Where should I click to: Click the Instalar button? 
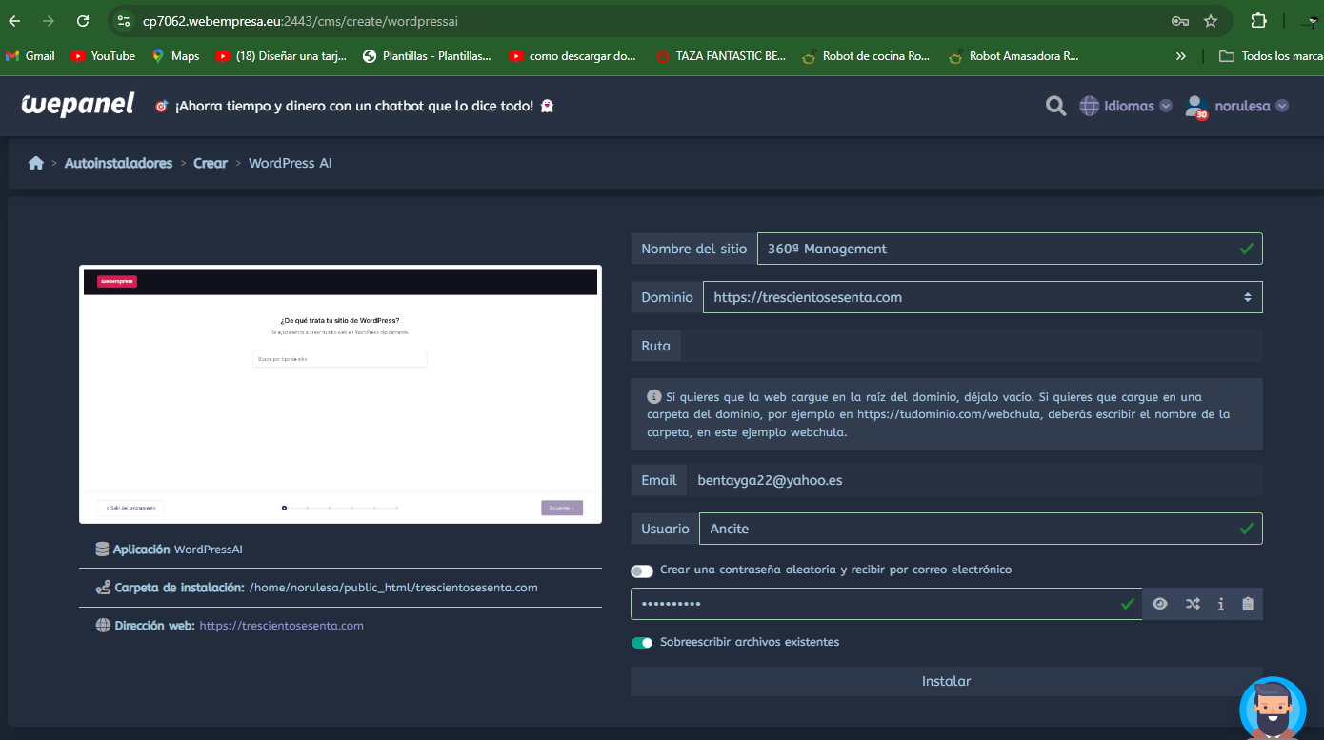tap(946, 681)
